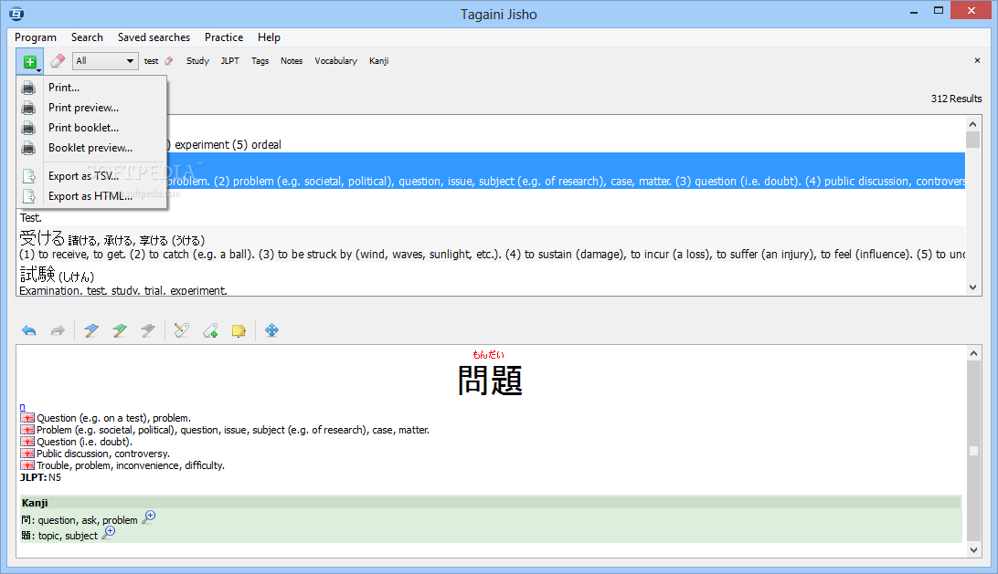
Task: Choose Export as HTML... menu entry
Action: coord(91,196)
